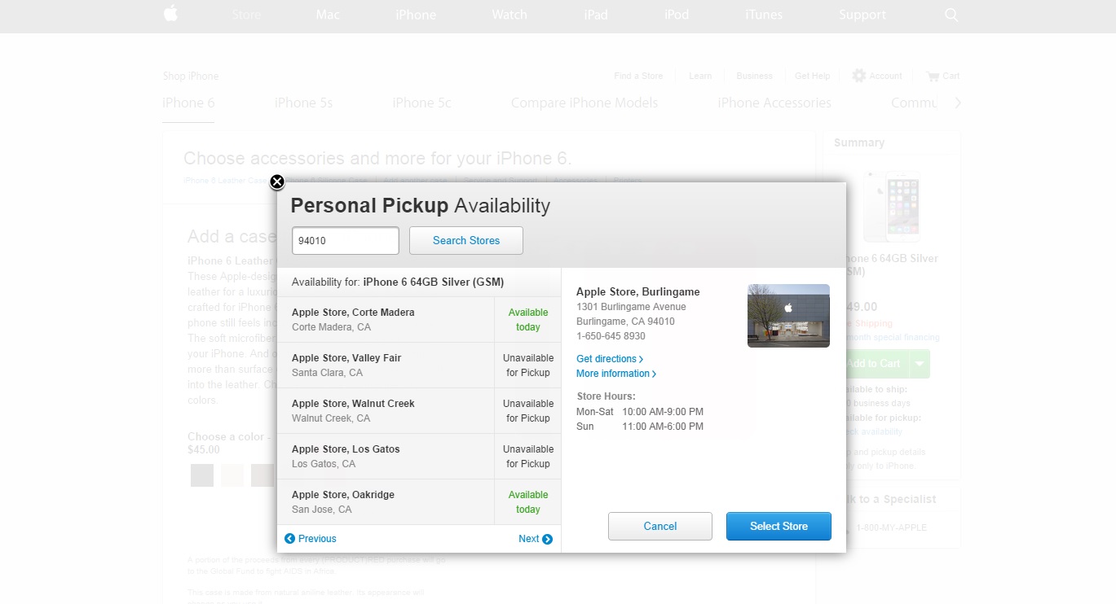Select Apple Store, Corte Madera from the list
This screenshot has height=604, width=1116.
point(386,320)
